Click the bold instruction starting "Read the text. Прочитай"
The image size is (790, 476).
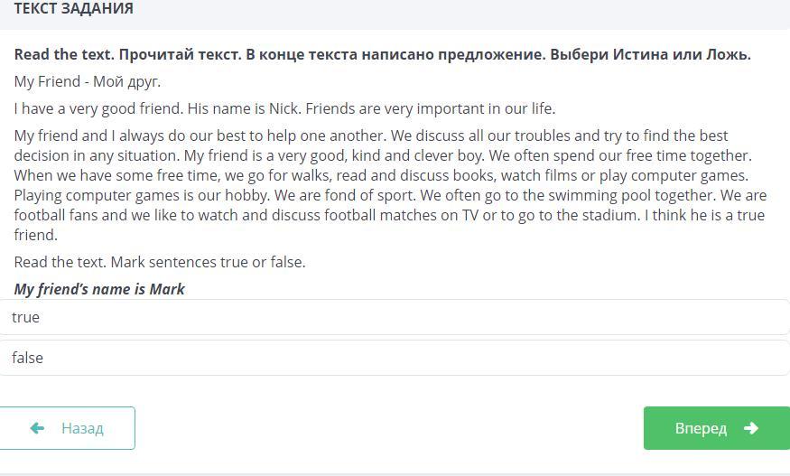coord(382,54)
